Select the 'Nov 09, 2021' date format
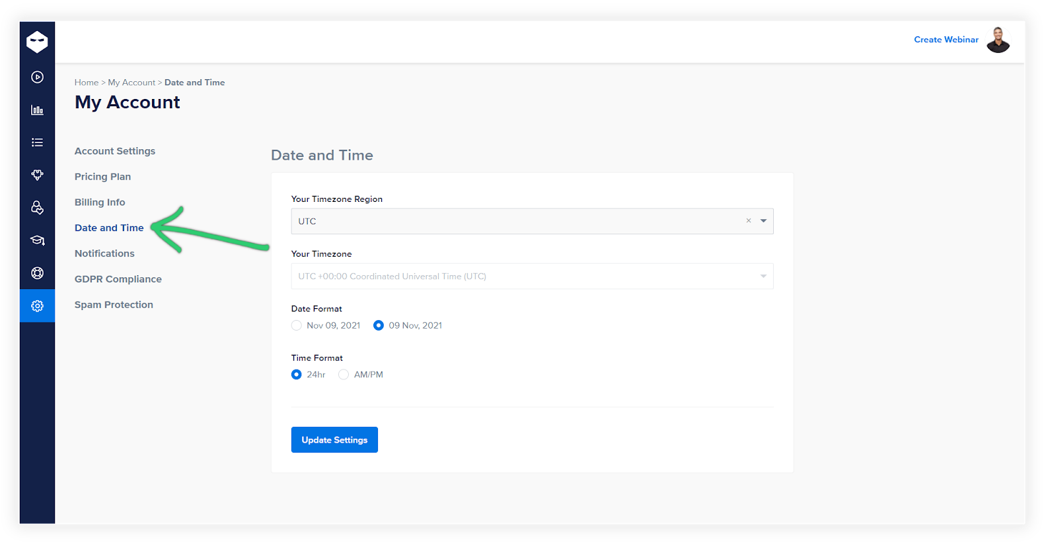The width and height of the screenshot is (1046, 545). click(x=297, y=325)
